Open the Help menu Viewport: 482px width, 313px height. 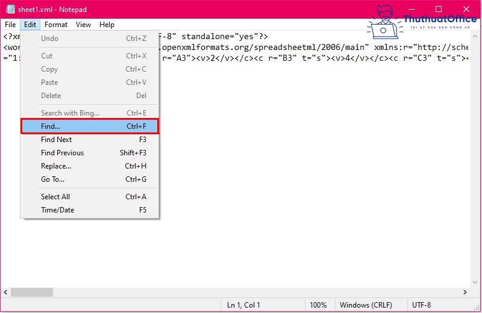tap(107, 25)
